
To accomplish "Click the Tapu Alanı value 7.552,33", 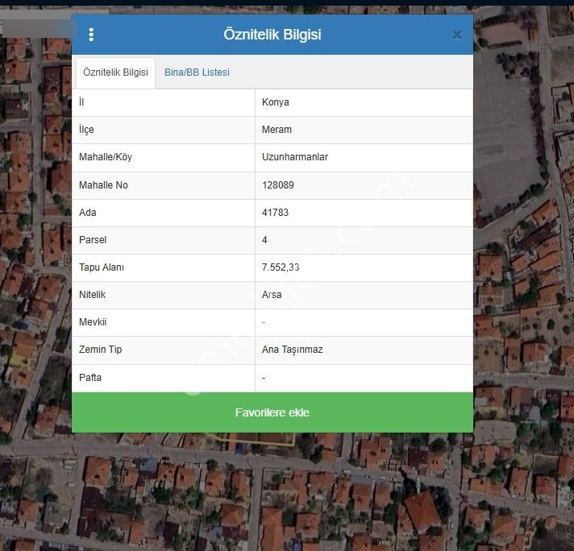I will click(281, 267).
